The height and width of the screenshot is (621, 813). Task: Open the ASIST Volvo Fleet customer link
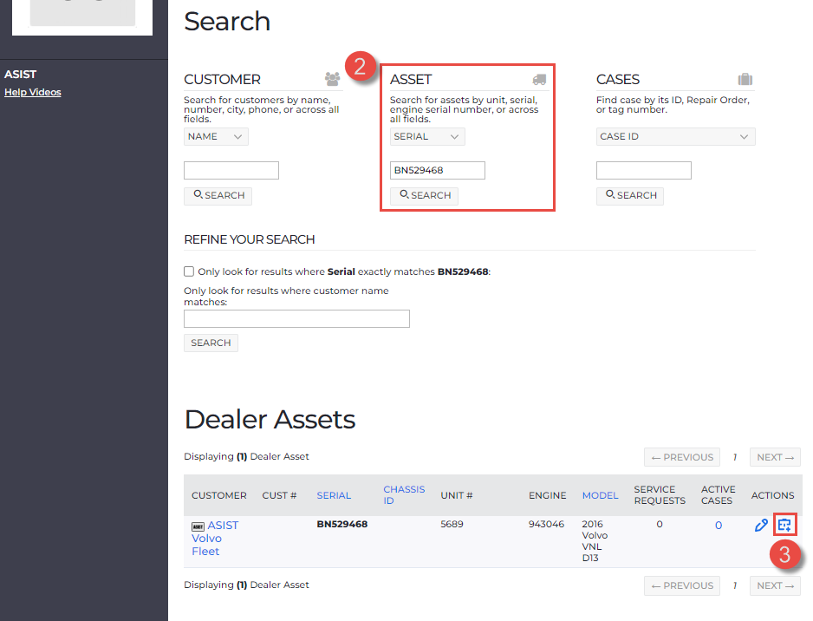pyautogui.click(x=215, y=539)
